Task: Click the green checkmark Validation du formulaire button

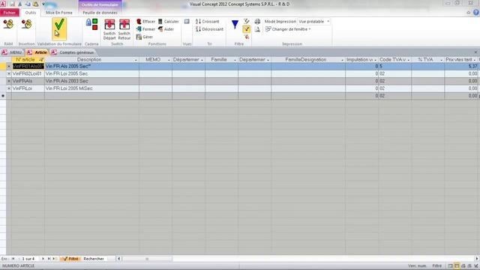Action: click(59, 28)
